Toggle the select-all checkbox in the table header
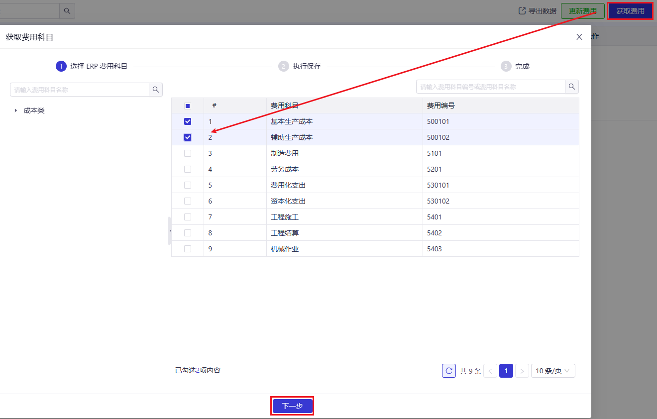 pos(188,105)
